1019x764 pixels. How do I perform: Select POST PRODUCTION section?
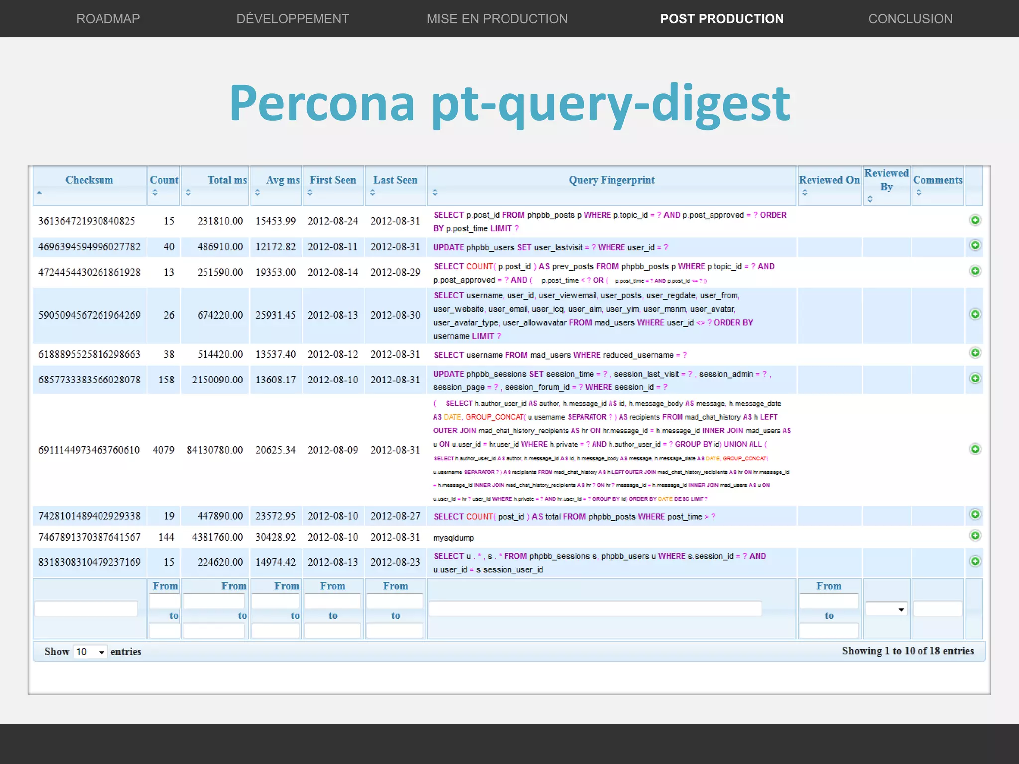[722, 19]
